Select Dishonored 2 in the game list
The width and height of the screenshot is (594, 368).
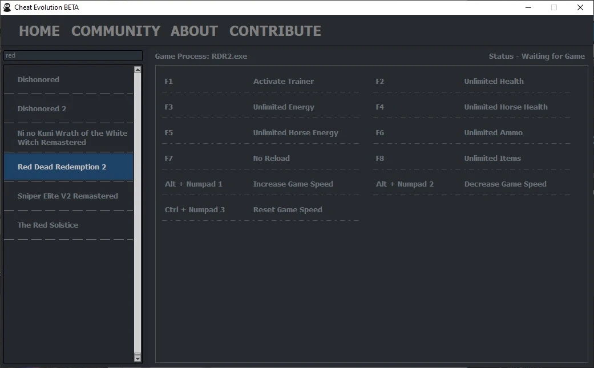[68, 108]
